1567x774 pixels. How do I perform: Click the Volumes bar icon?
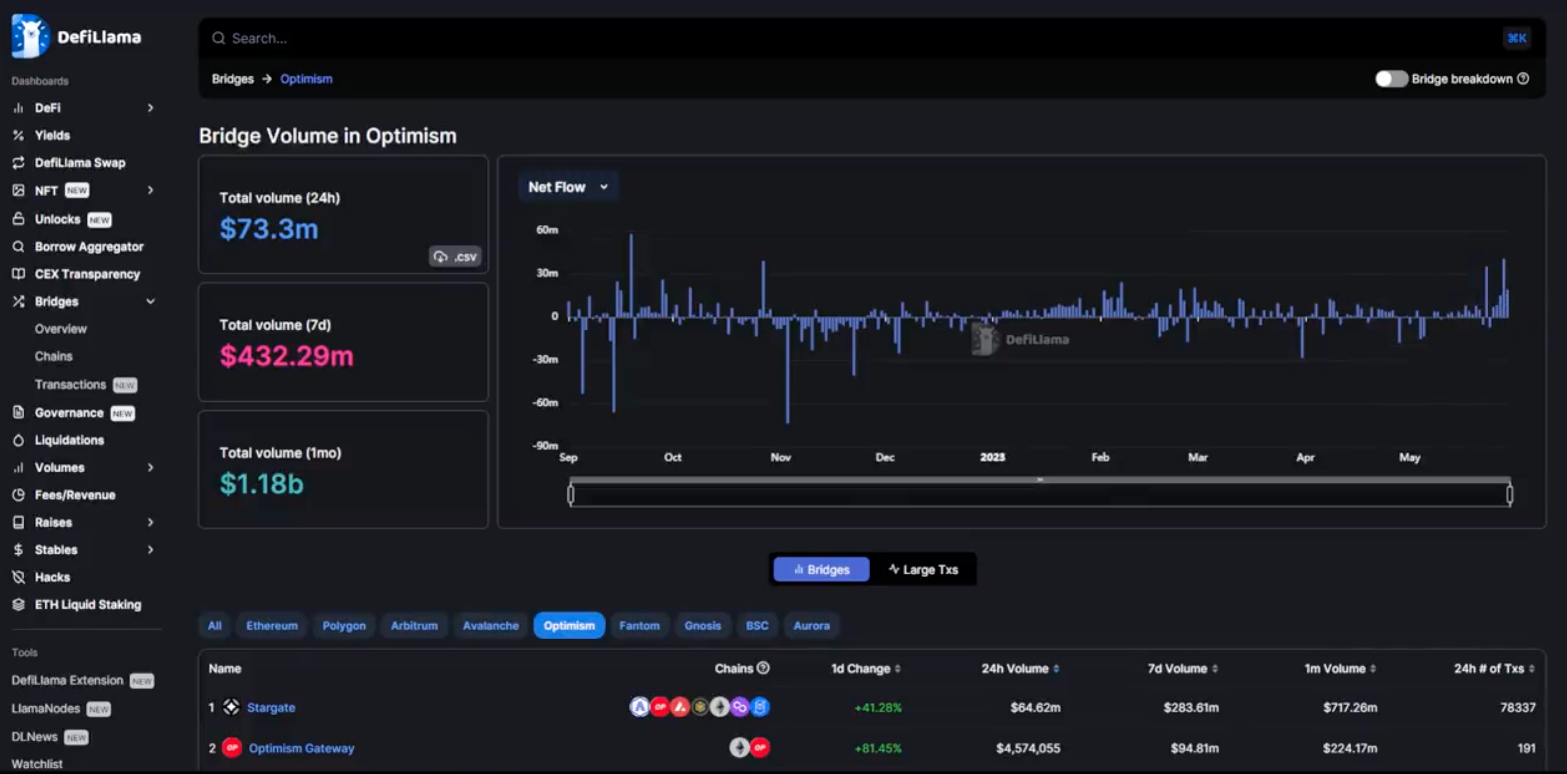point(18,467)
